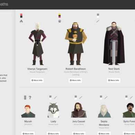The height and width of the screenshot is (135, 135).
Task: Click the sword icon above Jory Cassel
Action: (x=81, y=98)
